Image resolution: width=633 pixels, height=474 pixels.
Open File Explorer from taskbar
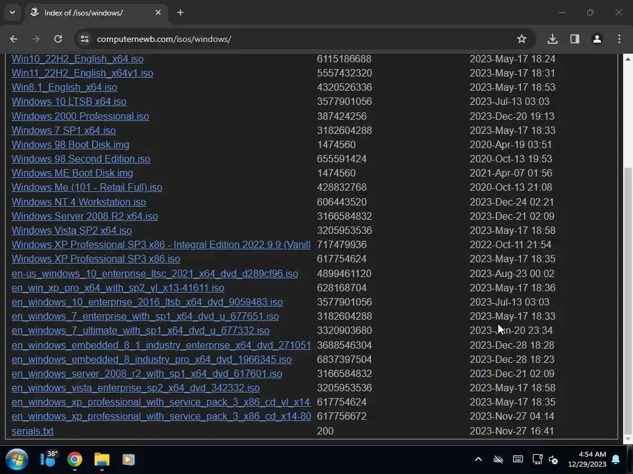click(102, 459)
